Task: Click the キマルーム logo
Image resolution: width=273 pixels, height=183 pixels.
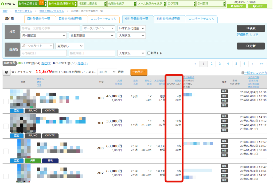Action: click(8, 4)
